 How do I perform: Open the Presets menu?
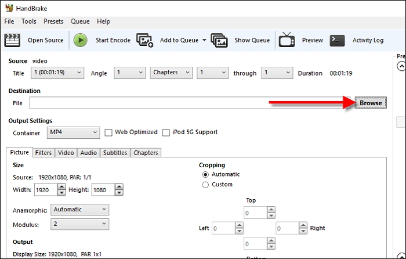(53, 21)
